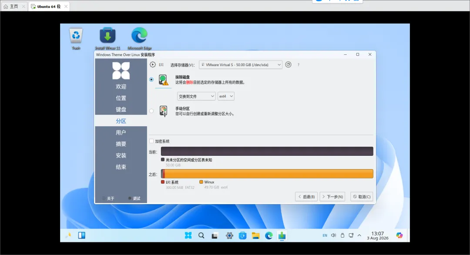Click the clock showing 13:07
Image resolution: width=470 pixels, height=255 pixels.
click(x=378, y=235)
